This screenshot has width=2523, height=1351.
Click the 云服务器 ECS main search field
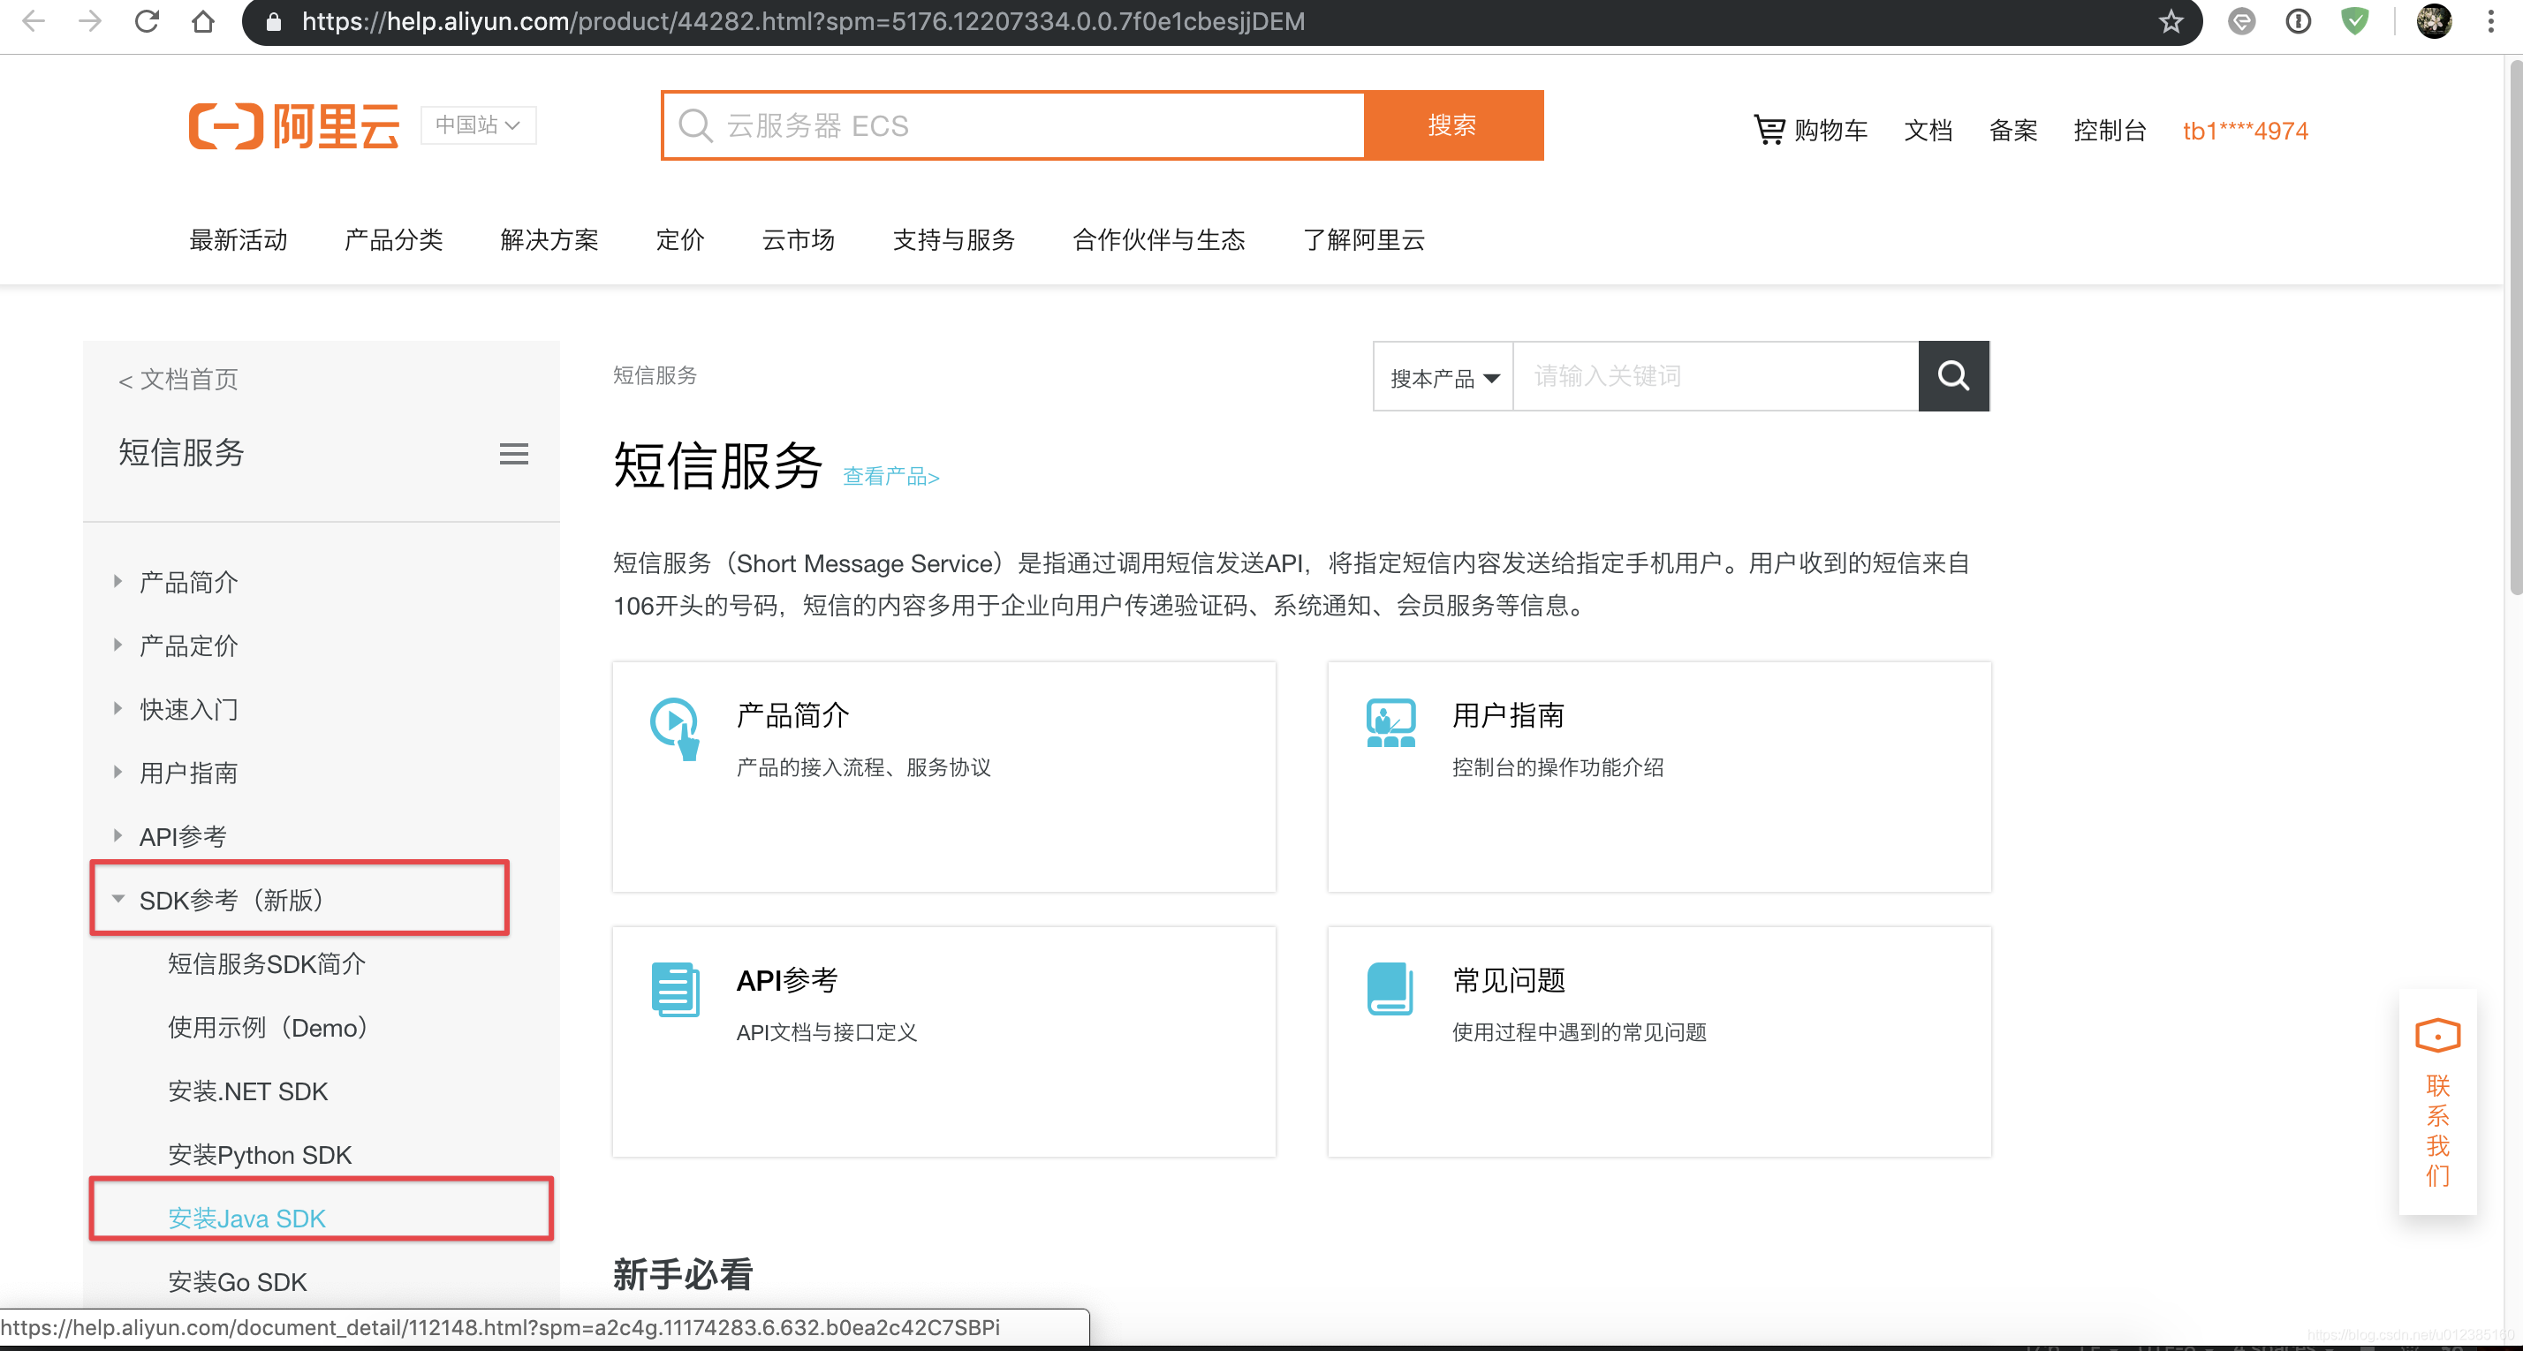click(1014, 125)
